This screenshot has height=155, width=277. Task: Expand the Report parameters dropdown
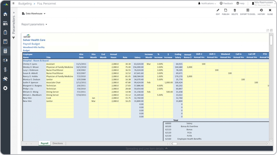tap(34, 24)
